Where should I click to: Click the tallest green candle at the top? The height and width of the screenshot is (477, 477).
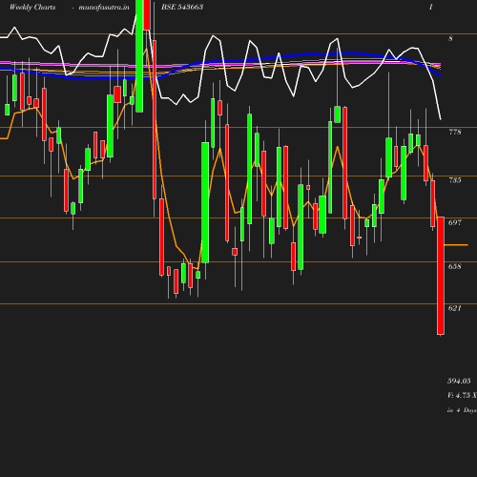[139, 56]
